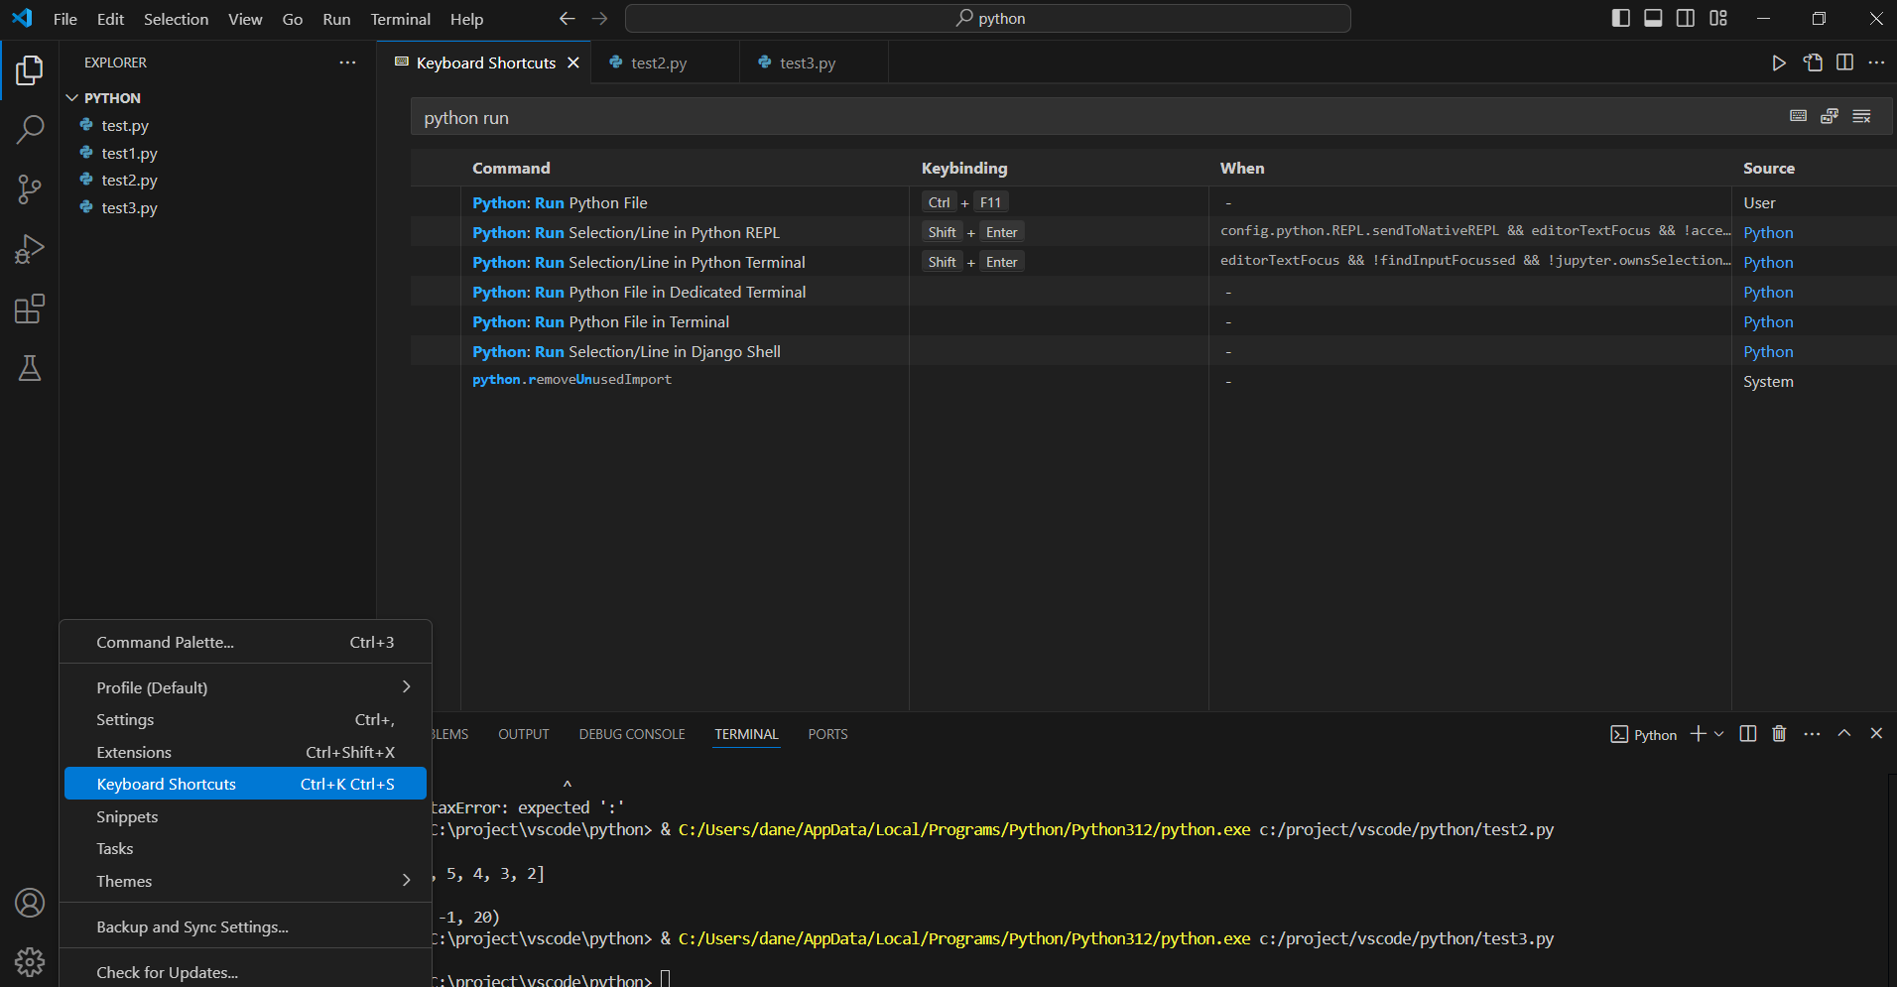Open the Explorer view in activity bar
The height and width of the screenshot is (987, 1897).
pos(30,69)
